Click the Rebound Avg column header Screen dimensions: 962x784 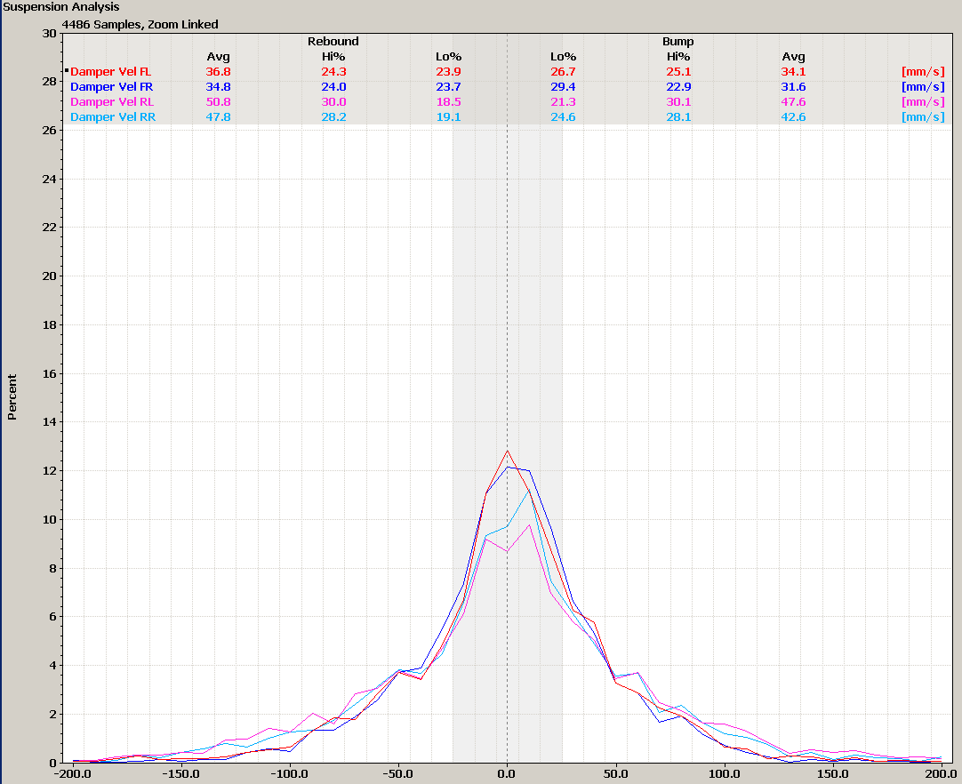[218, 57]
